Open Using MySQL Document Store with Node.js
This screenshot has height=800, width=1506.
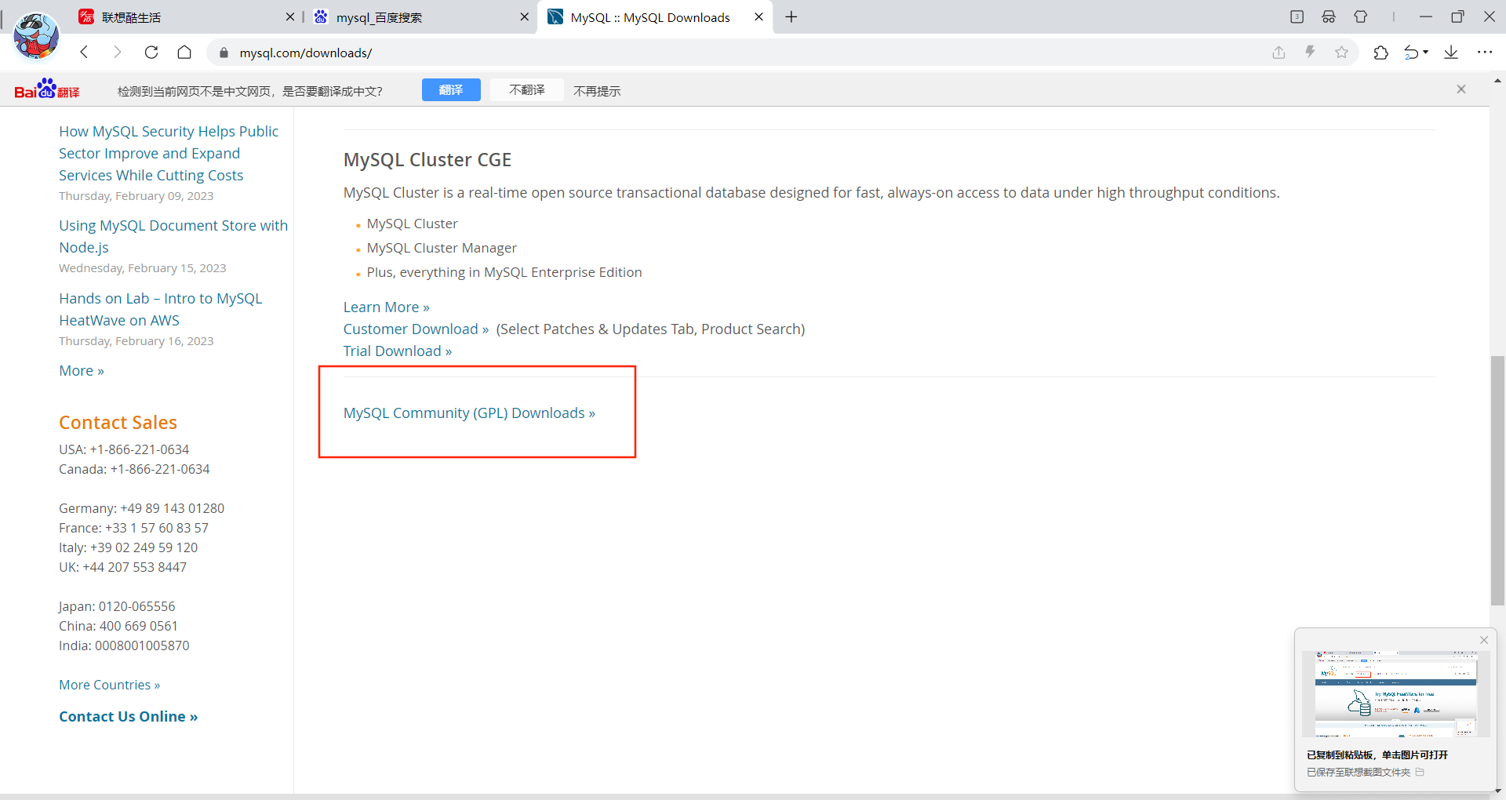[x=173, y=236]
